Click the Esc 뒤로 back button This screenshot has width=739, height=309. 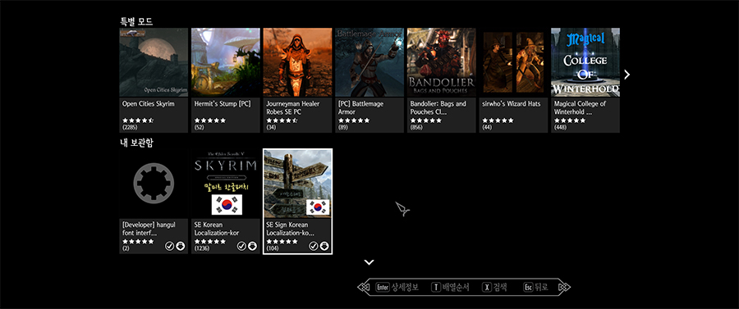point(536,287)
